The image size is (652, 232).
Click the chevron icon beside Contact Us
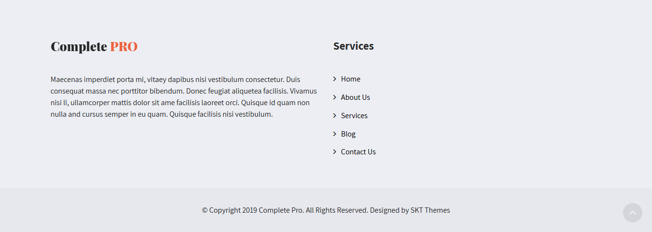(334, 152)
